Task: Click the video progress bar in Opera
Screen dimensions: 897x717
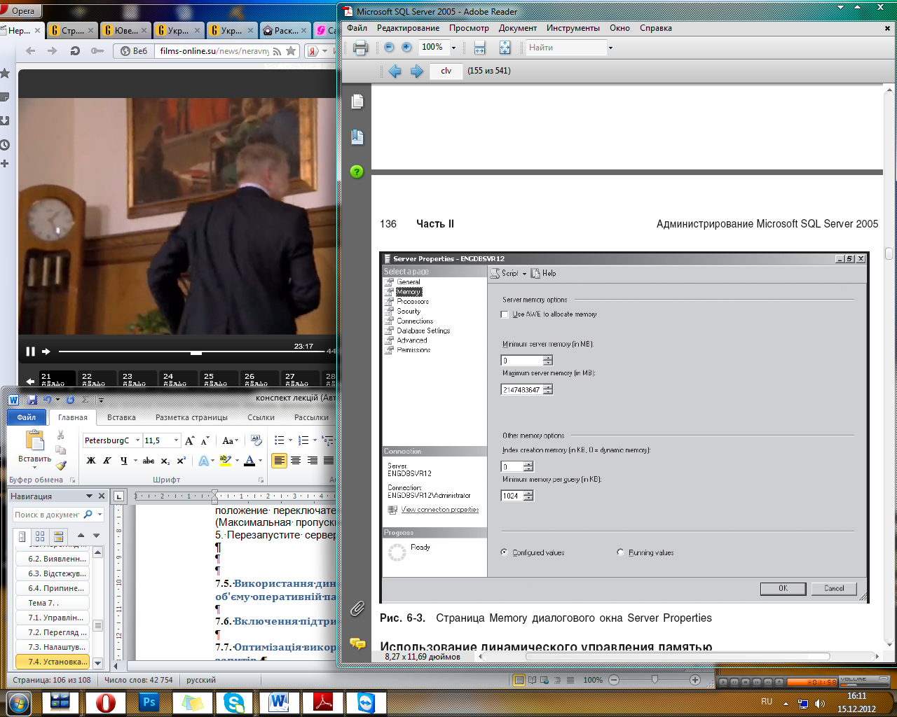Action: coord(193,351)
